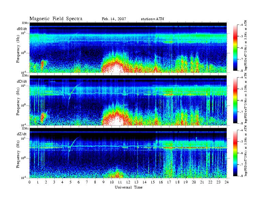The image size is (270, 209).
Task: Click hour tick label 11 on time axis
Action: tap(120, 182)
